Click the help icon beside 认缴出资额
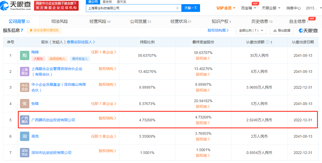The image size is (322, 163). pos(268,42)
